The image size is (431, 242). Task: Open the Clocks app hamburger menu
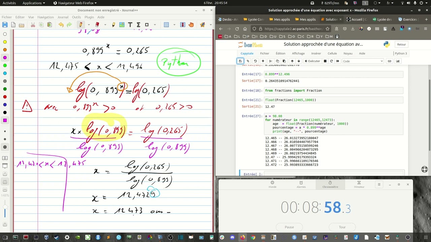point(379,184)
